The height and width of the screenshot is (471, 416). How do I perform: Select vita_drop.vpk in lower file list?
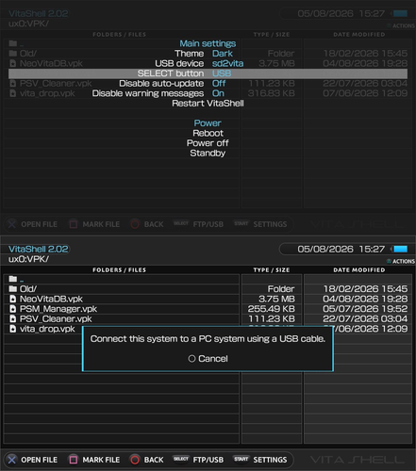(x=47, y=329)
